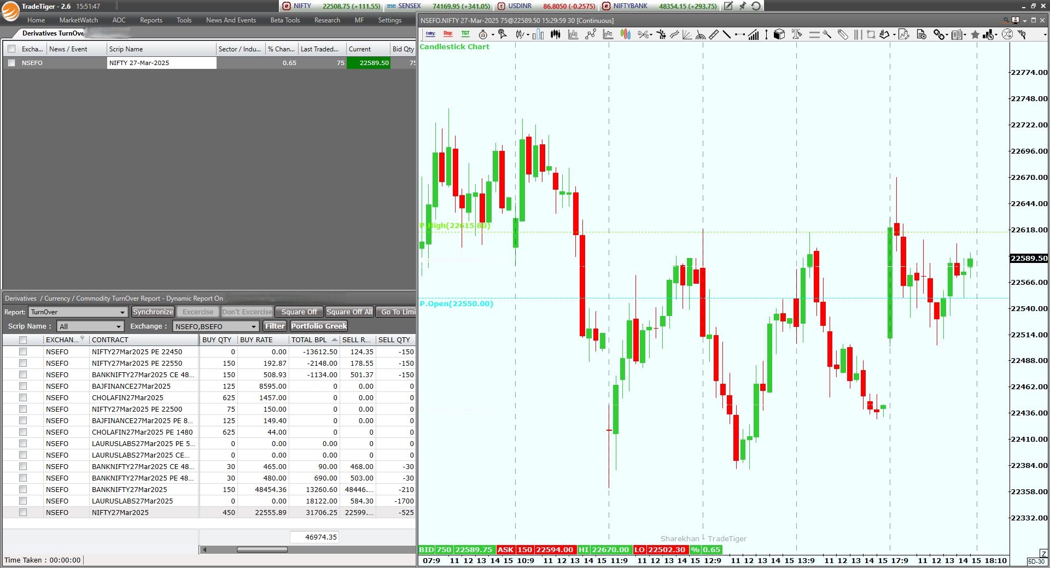Click the shuffle arrows icon
This screenshot has width=1050, height=568.
pos(1007,34)
